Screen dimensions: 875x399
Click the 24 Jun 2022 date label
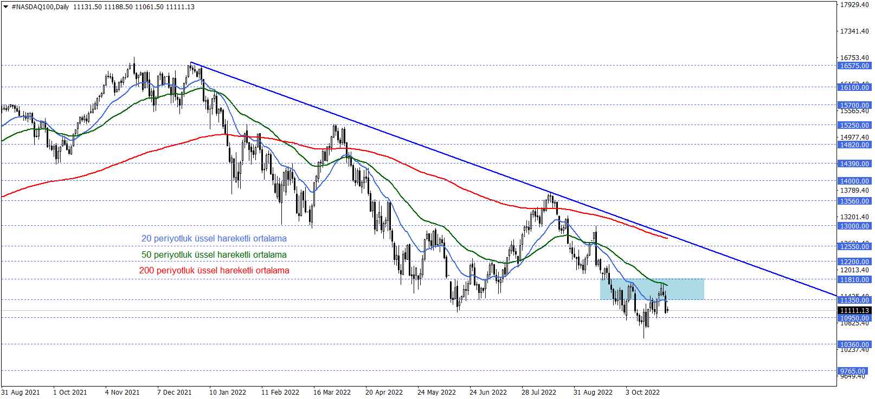tap(488, 393)
